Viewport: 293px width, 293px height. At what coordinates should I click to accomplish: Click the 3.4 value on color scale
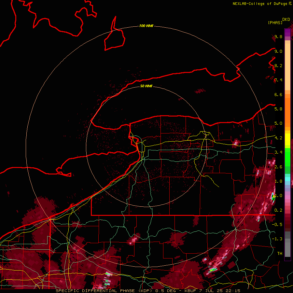pos(278,152)
